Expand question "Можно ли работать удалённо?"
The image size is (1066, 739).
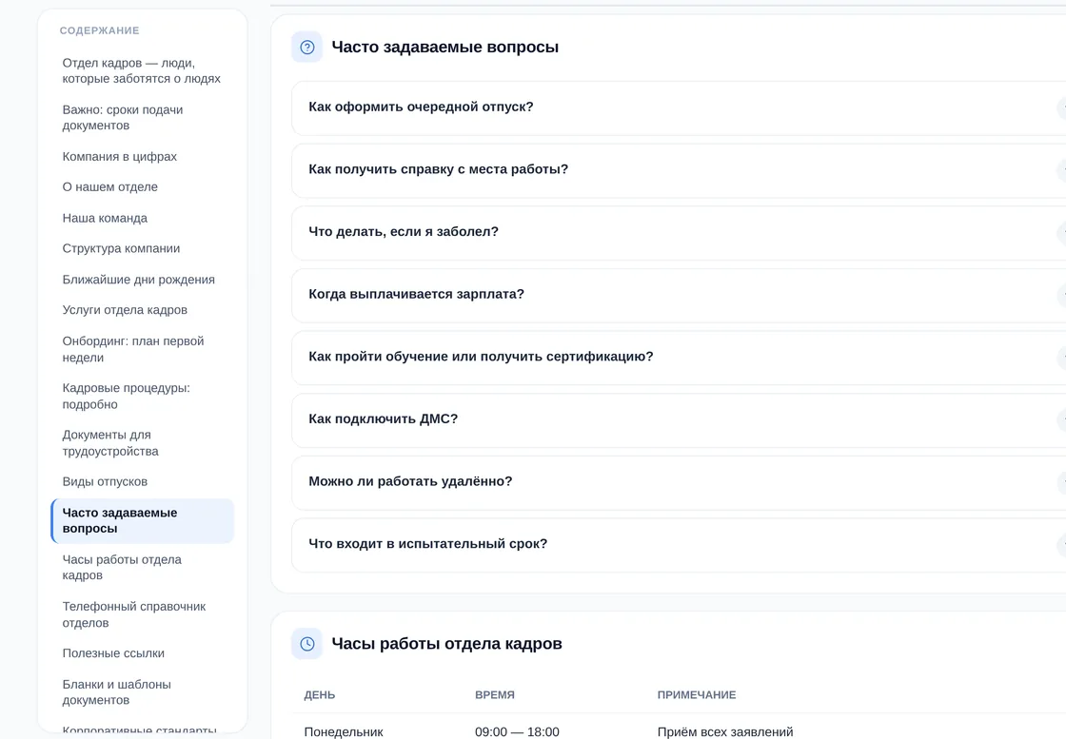[679, 482]
